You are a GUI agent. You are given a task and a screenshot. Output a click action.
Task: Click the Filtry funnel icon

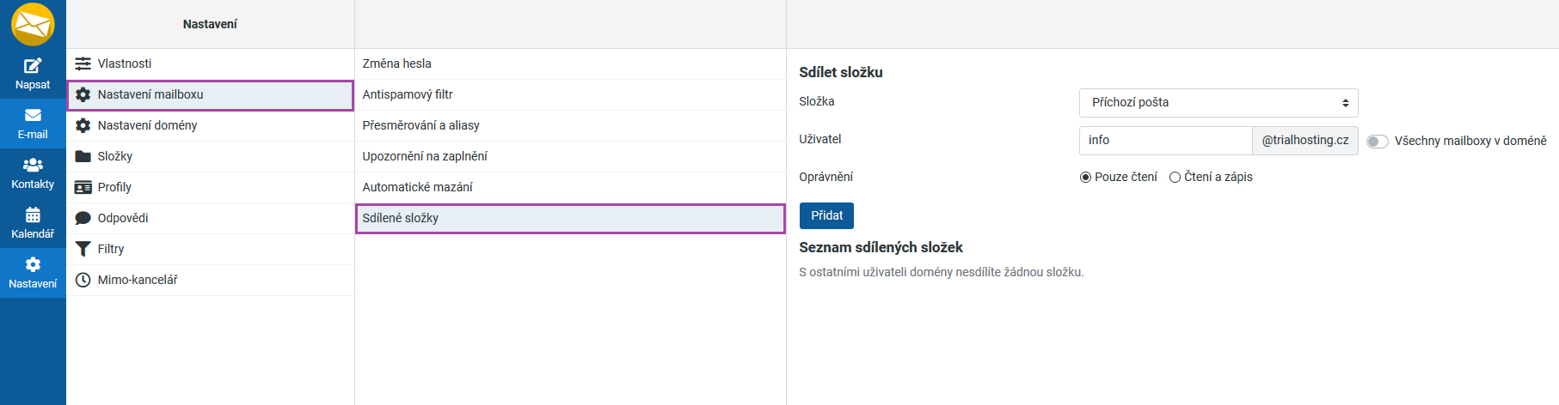click(x=83, y=249)
